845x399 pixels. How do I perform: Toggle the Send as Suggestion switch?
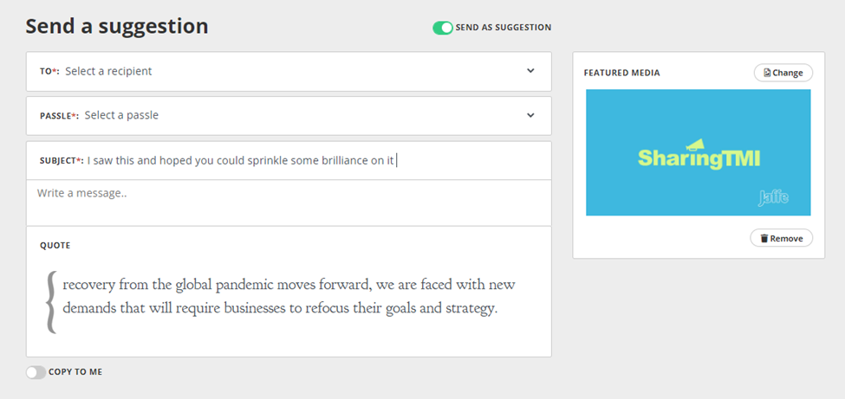[443, 28]
